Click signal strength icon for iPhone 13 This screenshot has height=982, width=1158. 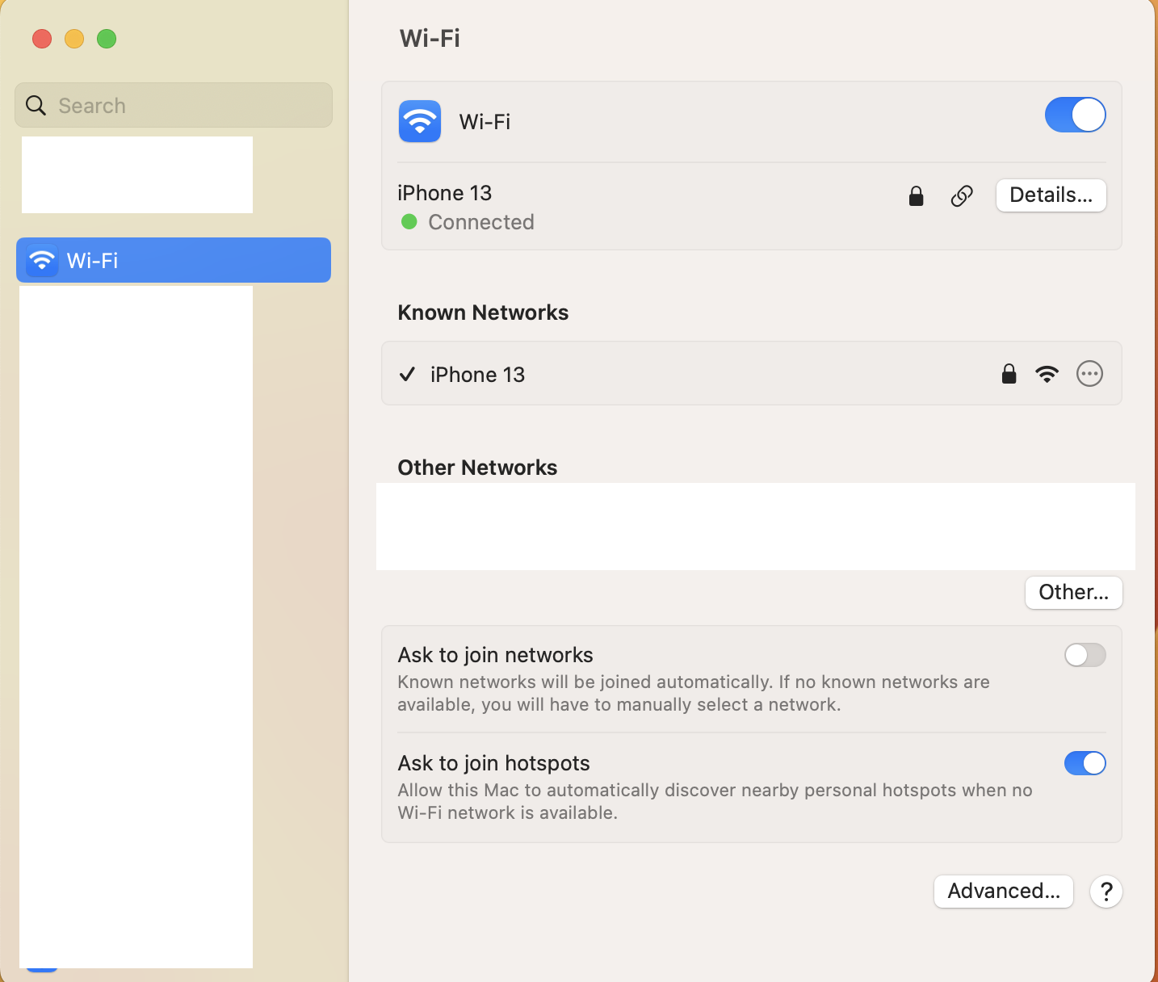pyautogui.click(x=1047, y=374)
